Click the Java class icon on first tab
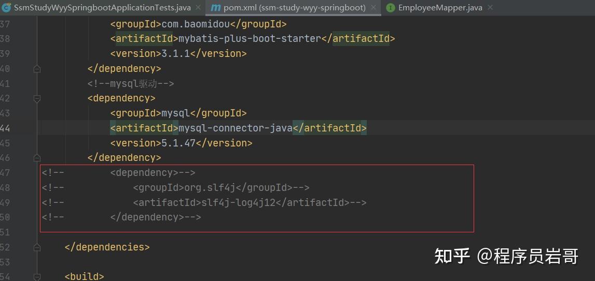Screen dimensions: 595x281 (6, 8)
